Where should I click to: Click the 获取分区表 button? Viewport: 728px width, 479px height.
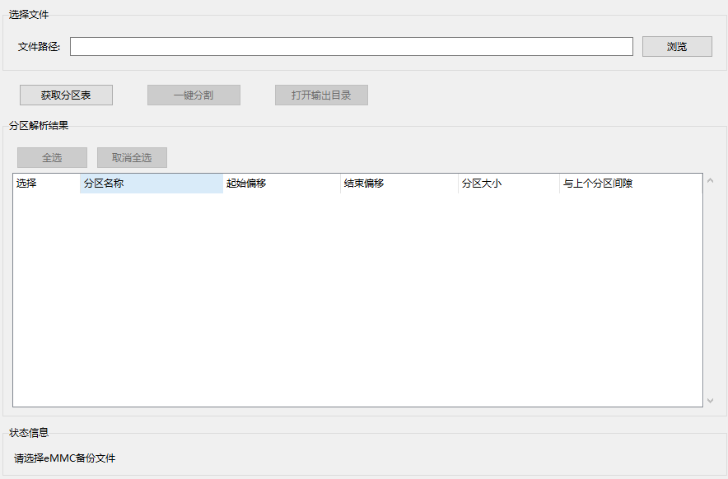pyautogui.click(x=68, y=95)
